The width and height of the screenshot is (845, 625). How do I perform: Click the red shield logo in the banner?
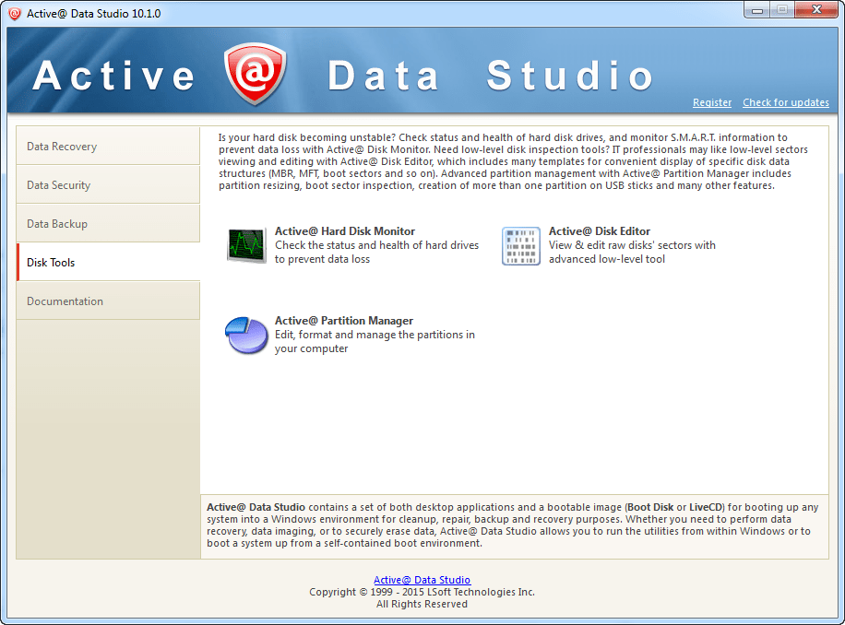pyautogui.click(x=255, y=74)
